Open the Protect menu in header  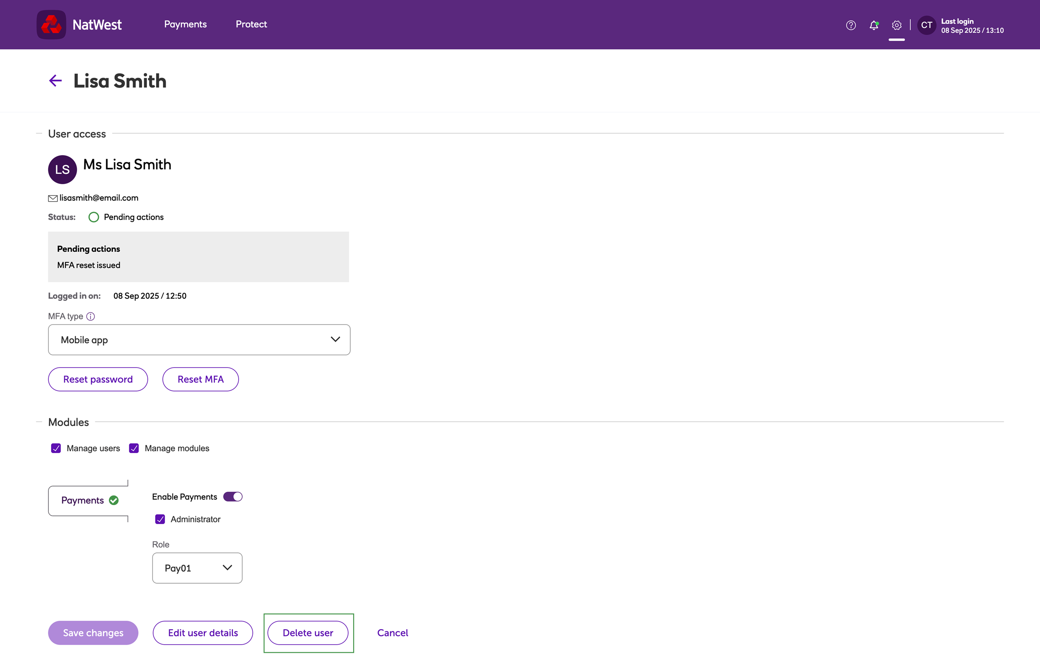[251, 24]
